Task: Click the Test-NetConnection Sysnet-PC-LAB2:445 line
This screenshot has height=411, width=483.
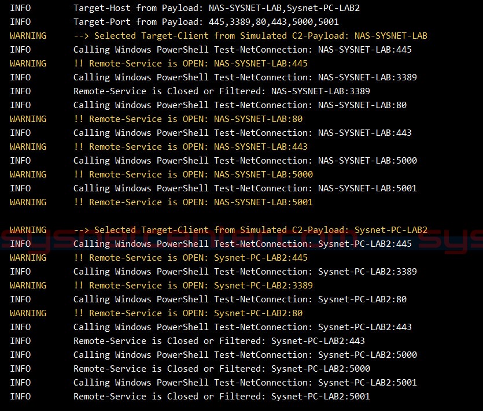Action: [211, 244]
